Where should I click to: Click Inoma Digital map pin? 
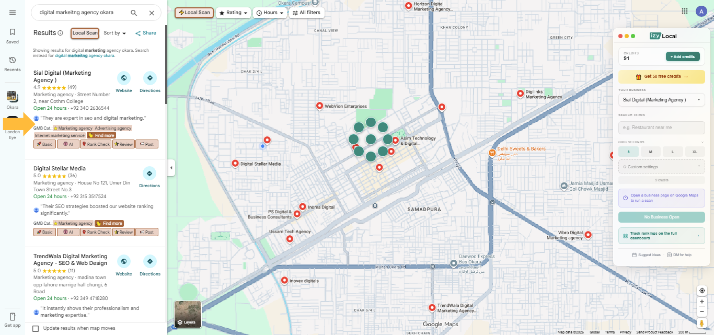(x=302, y=206)
